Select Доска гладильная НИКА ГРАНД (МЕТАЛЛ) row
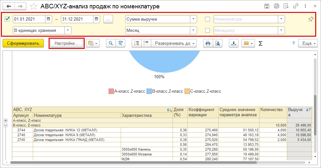Screen dimensions: 321x168 [162, 140]
